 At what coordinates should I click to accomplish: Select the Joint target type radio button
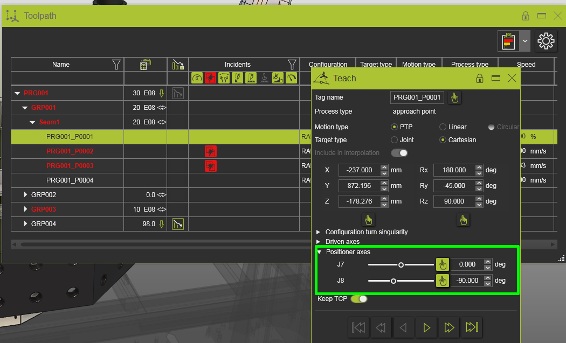tap(395, 140)
